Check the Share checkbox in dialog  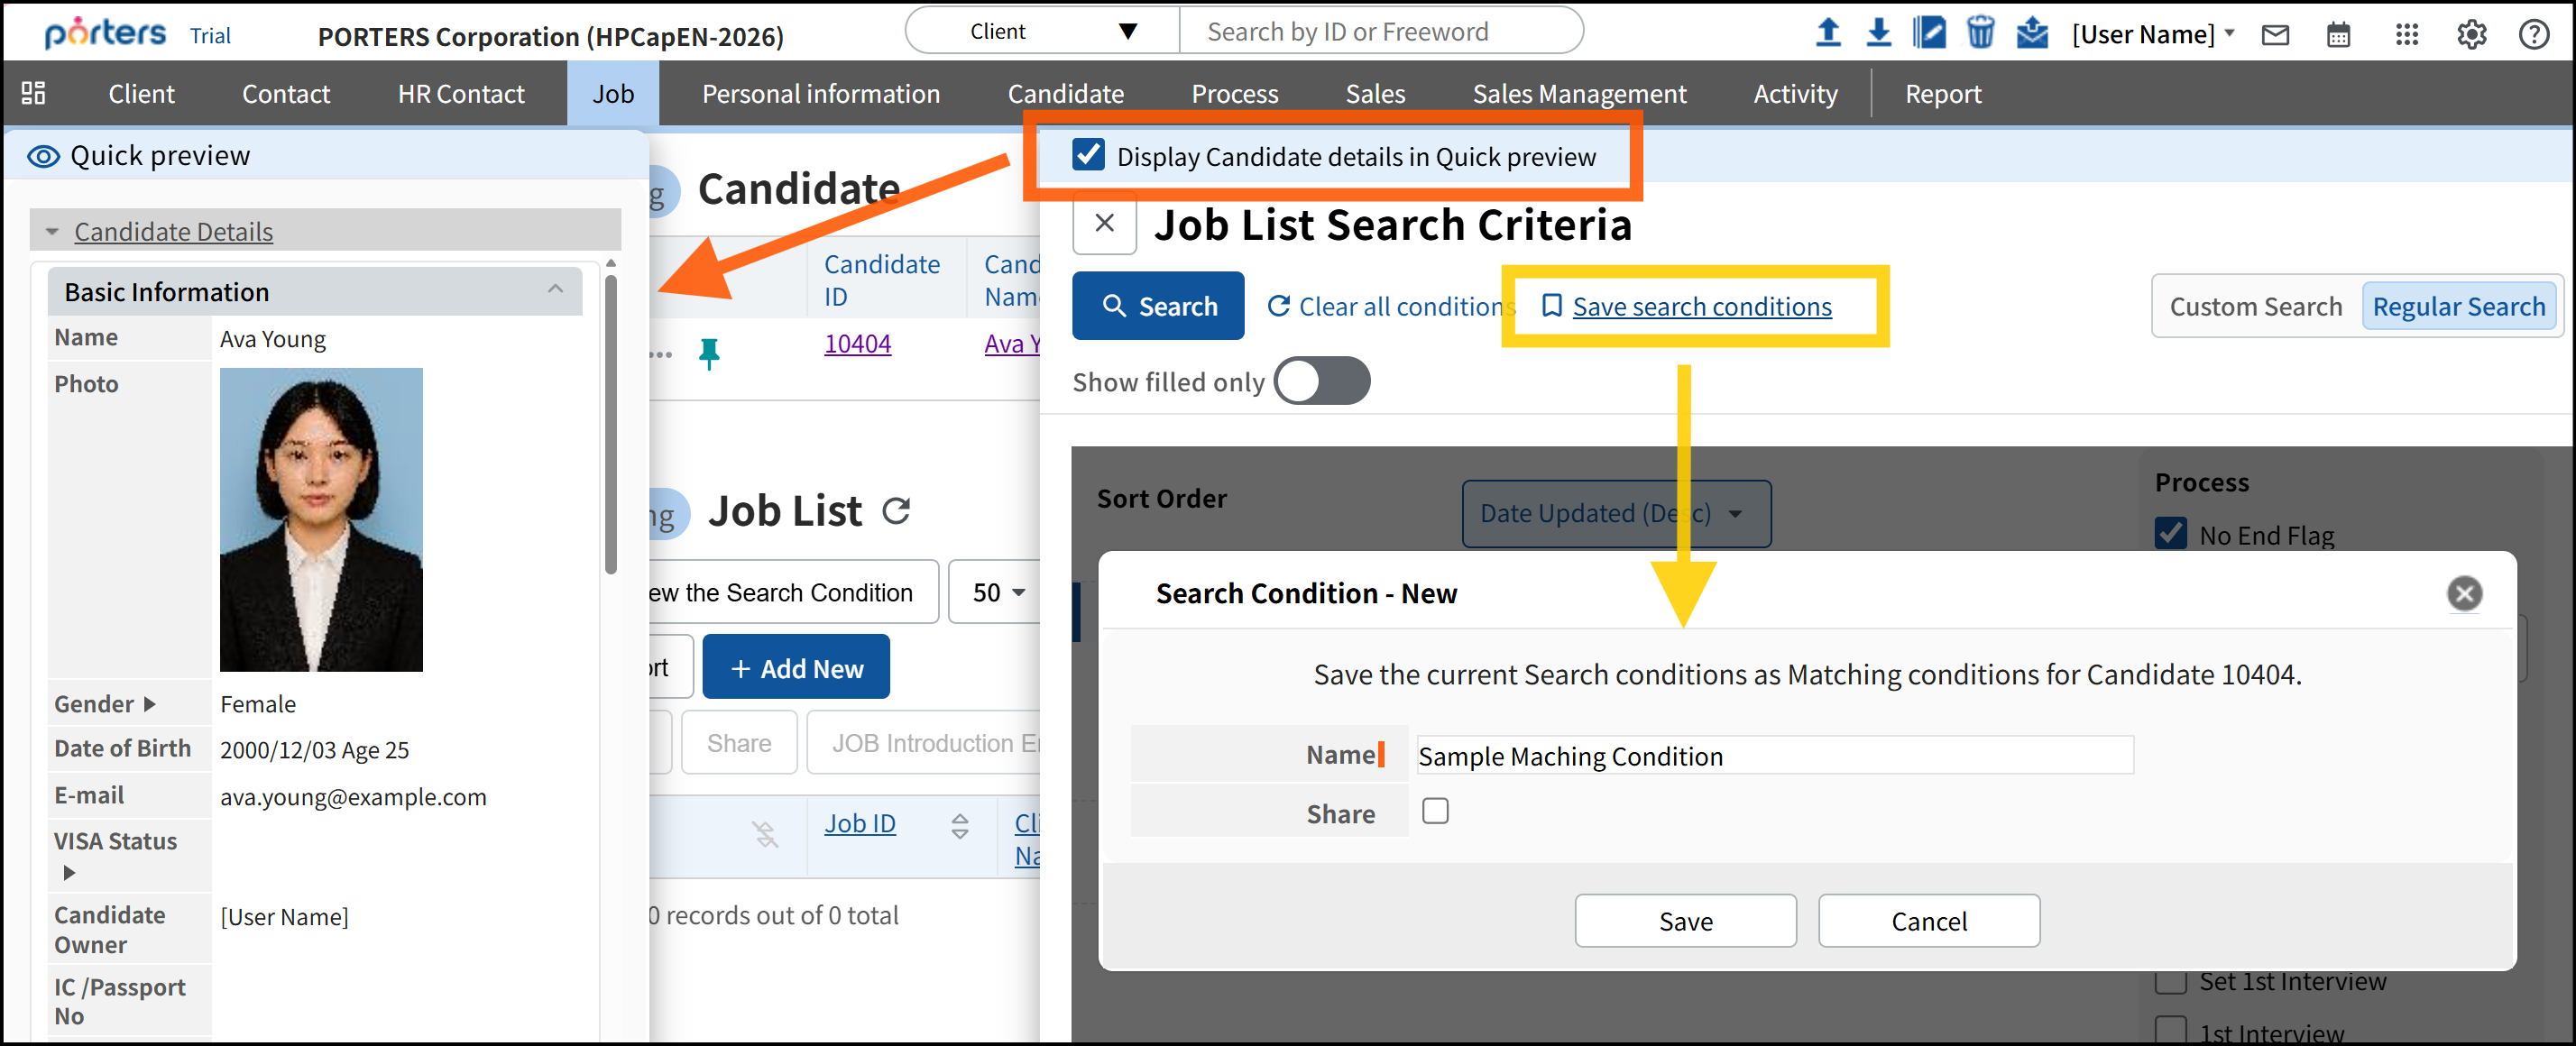[x=1435, y=811]
